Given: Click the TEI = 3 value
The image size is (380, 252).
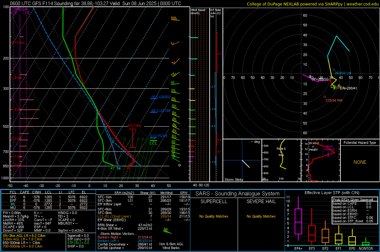Looking at the screenshot, I should [63, 216].
